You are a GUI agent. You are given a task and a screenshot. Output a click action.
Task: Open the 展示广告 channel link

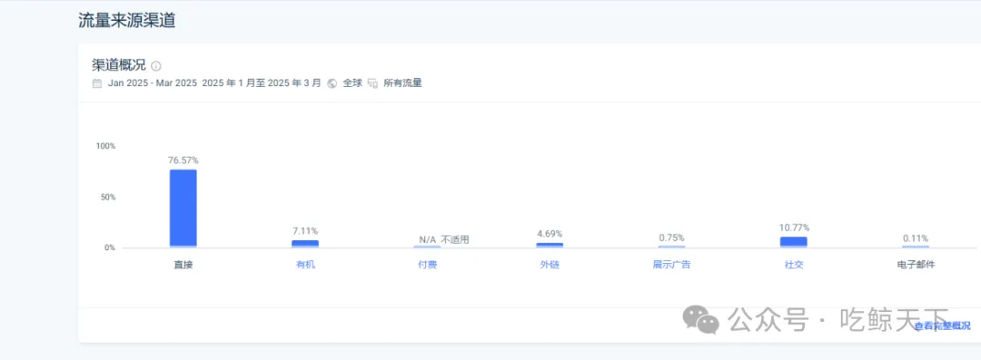click(671, 265)
